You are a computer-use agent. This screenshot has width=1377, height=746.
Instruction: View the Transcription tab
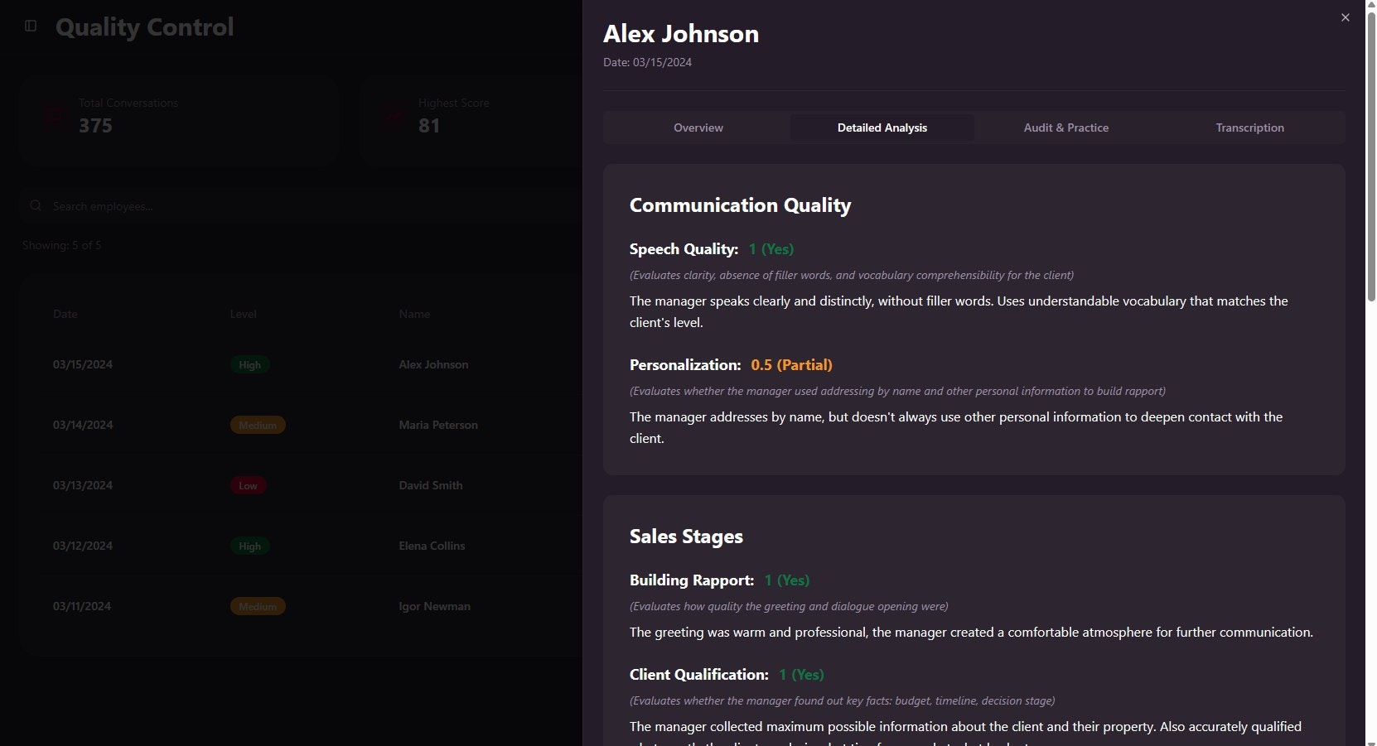[1249, 128]
